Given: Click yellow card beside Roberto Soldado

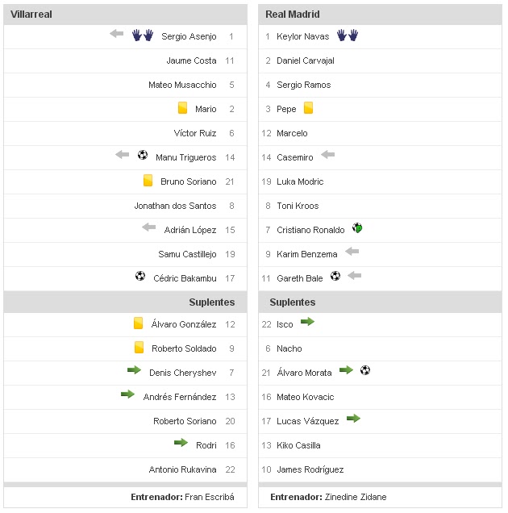Looking at the screenshot, I should click(139, 348).
